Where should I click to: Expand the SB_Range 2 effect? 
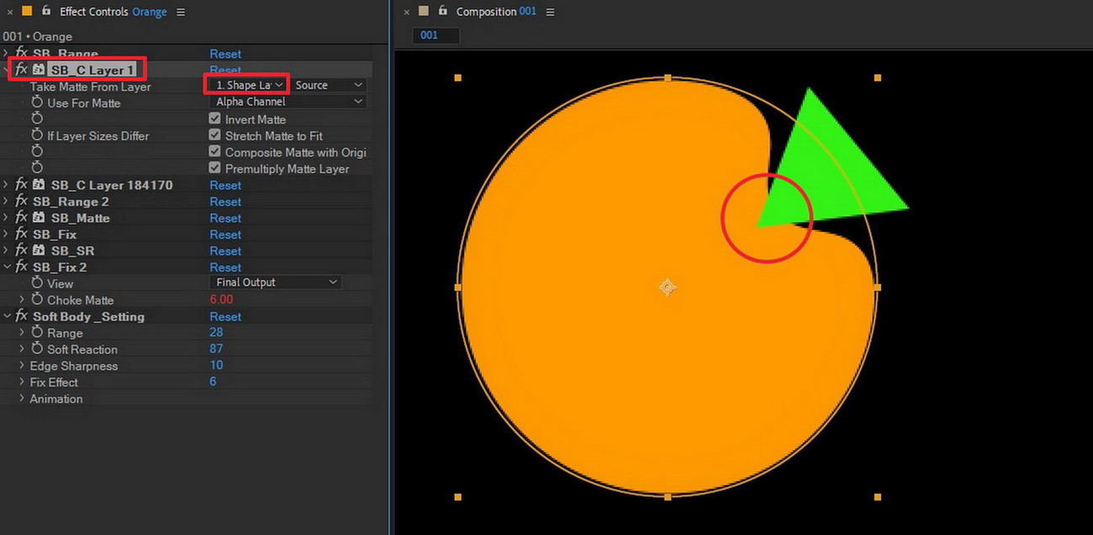click(x=6, y=202)
